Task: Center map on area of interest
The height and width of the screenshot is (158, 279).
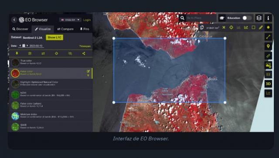Action: click(x=231, y=27)
